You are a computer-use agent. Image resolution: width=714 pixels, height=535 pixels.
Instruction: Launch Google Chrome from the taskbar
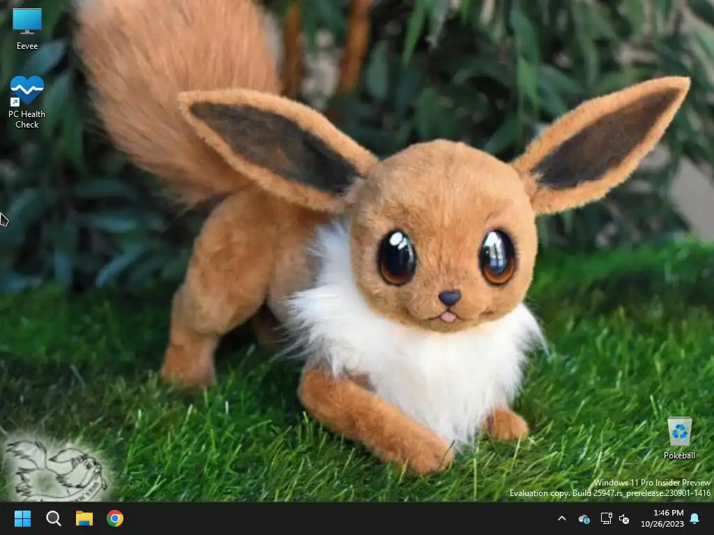[115, 518]
